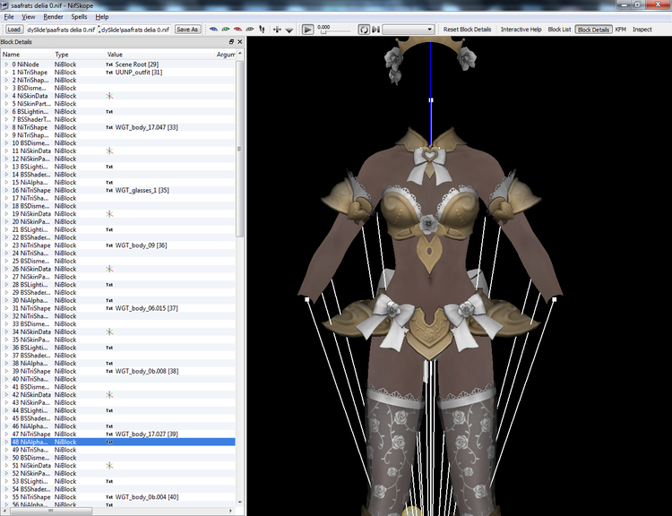Viewport: 672px width, 516px height.
Task: Click the Save As button
Action: click(187, 30)
